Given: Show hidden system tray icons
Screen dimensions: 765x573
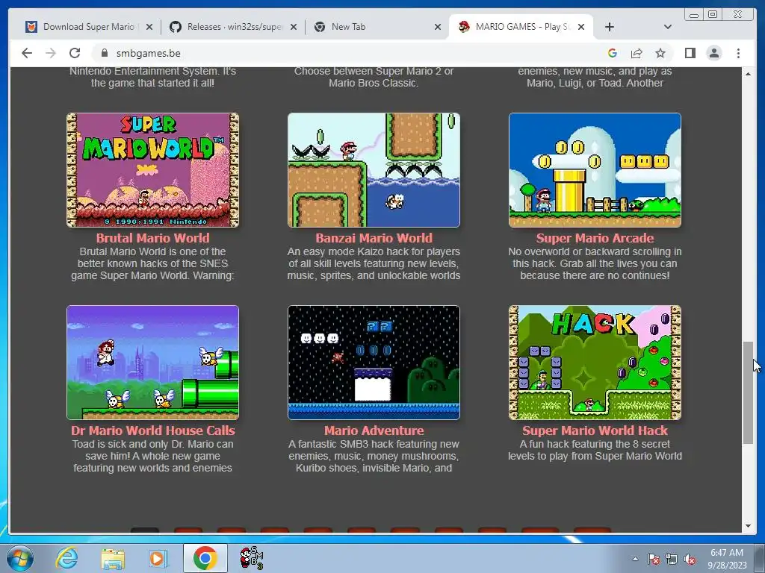Looking at the screenshot, I should click(x=635, y=559).
